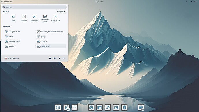Image resolution: width=199 pixels, height=112 pixels.
Task: Click the Applications menu in top bar
Action: [7, 2]
